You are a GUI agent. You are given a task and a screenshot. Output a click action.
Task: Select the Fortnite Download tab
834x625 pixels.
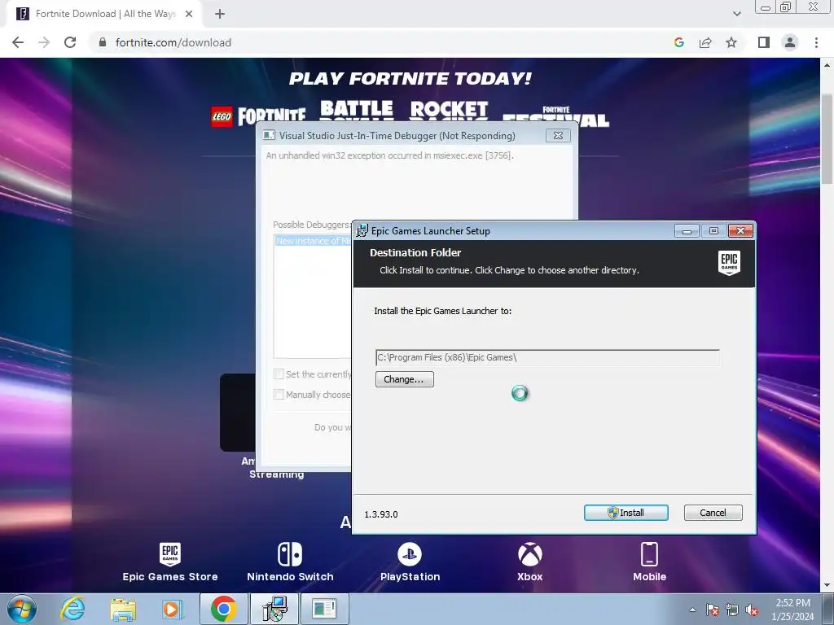point(105,14)
